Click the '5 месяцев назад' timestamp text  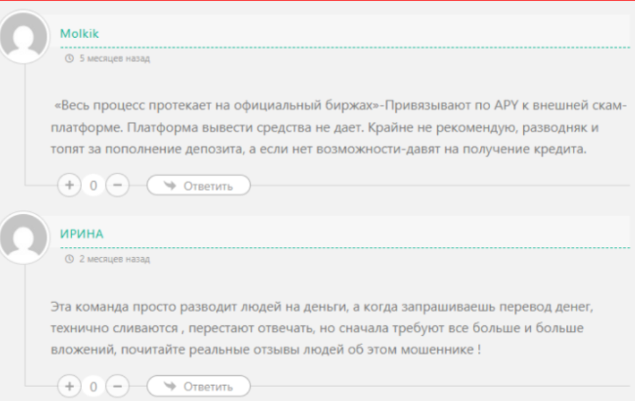tap(114, 59)
